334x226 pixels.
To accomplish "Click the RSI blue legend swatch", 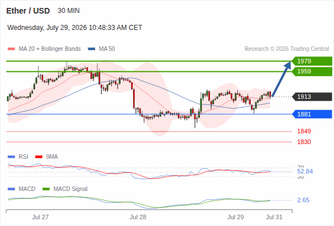I will 11,157.
